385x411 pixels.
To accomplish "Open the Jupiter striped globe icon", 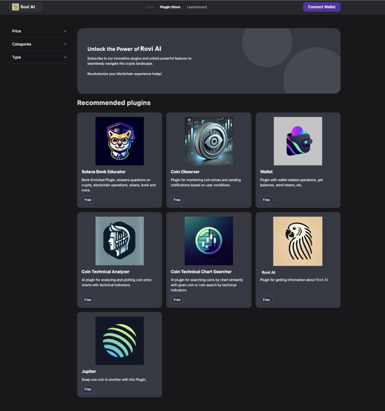I will coord(119,340).
